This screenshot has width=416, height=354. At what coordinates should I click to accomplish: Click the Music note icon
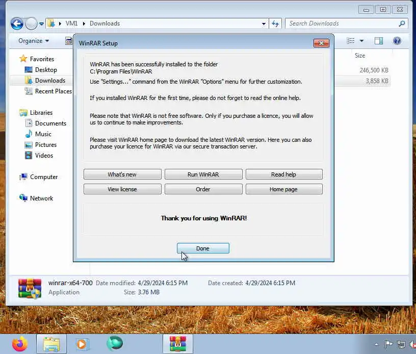[29, 134]
